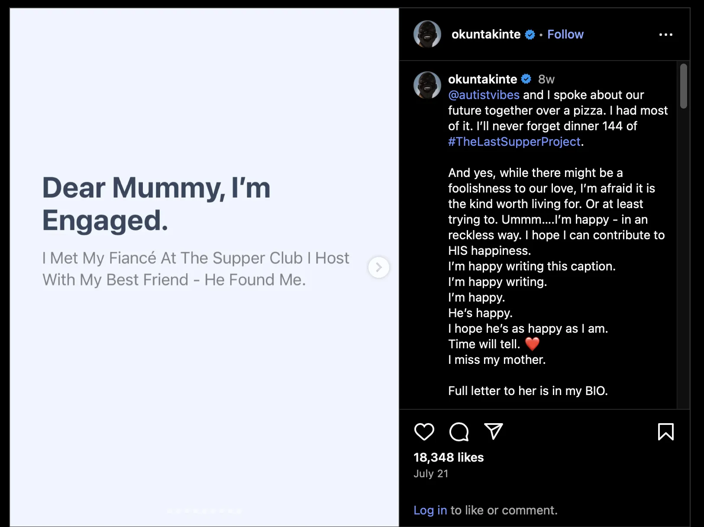The image size is (704, 527).
Task: Go to the next carousel slide
Action: (x=379, y=267)
